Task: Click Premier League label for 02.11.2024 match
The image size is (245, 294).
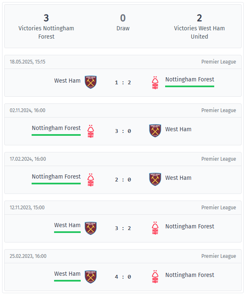Action: click(x=218, y=110)
